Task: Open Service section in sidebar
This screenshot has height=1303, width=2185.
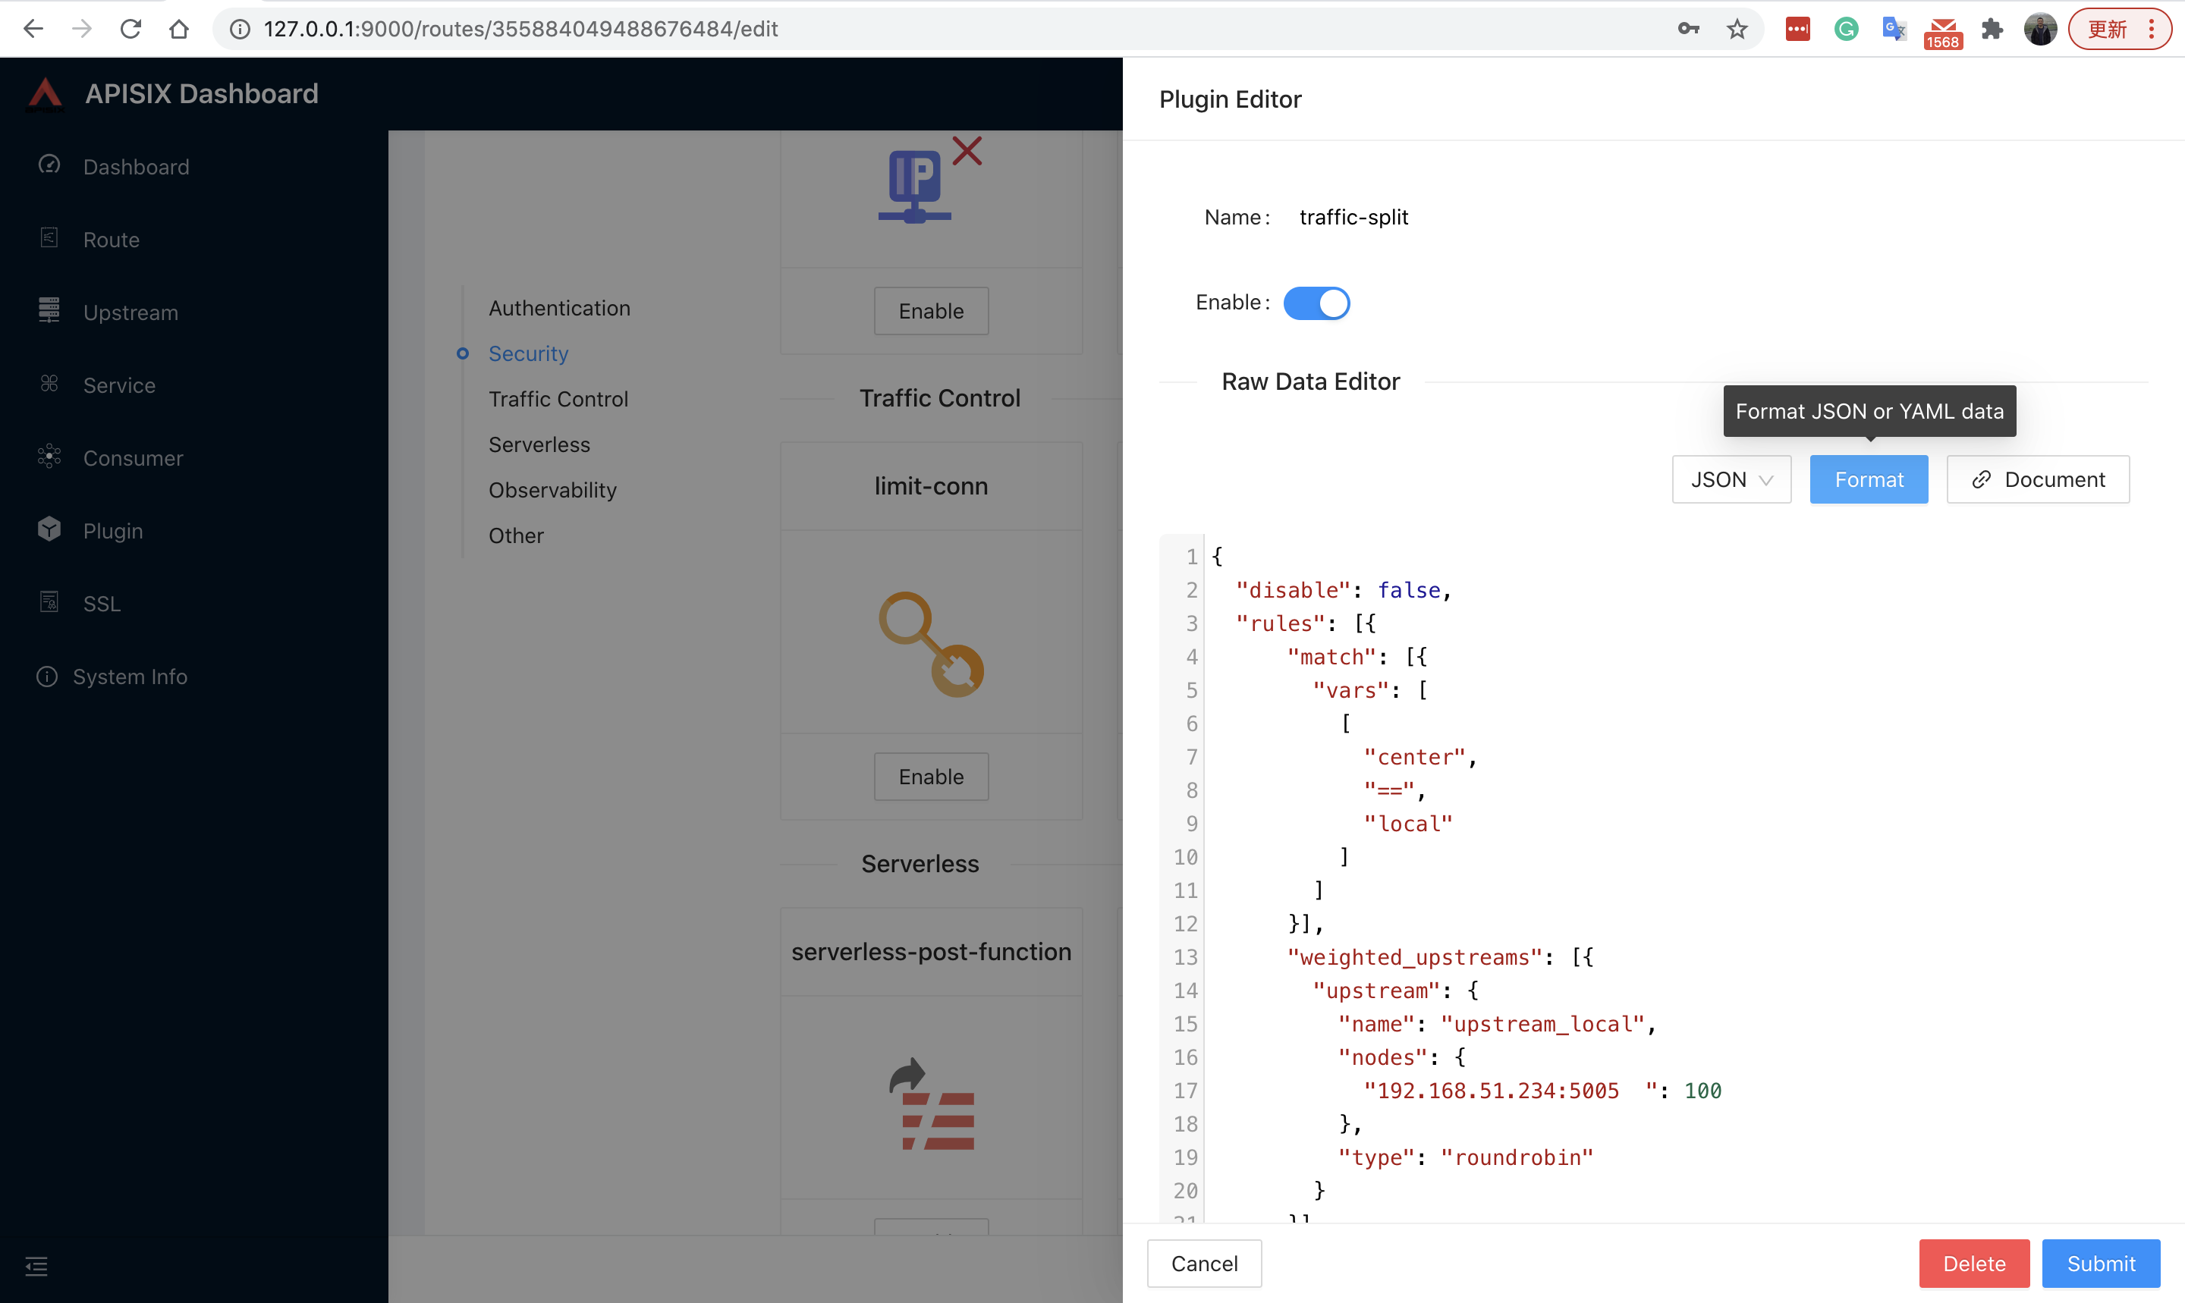Action: point(118,385)
